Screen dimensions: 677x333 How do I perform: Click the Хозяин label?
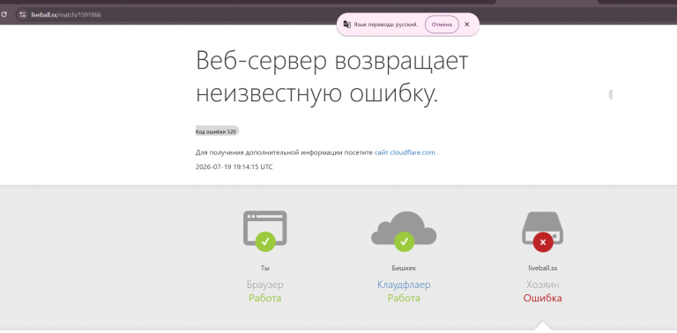(x=543, y=285)
